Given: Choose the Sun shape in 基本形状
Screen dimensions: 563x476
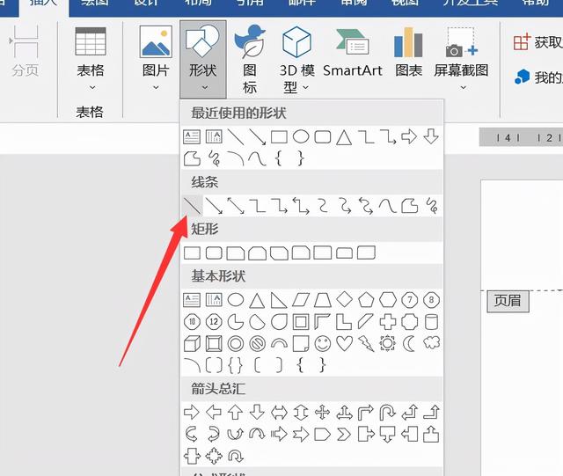Looking at the screenshot, I should coord(388,344).
